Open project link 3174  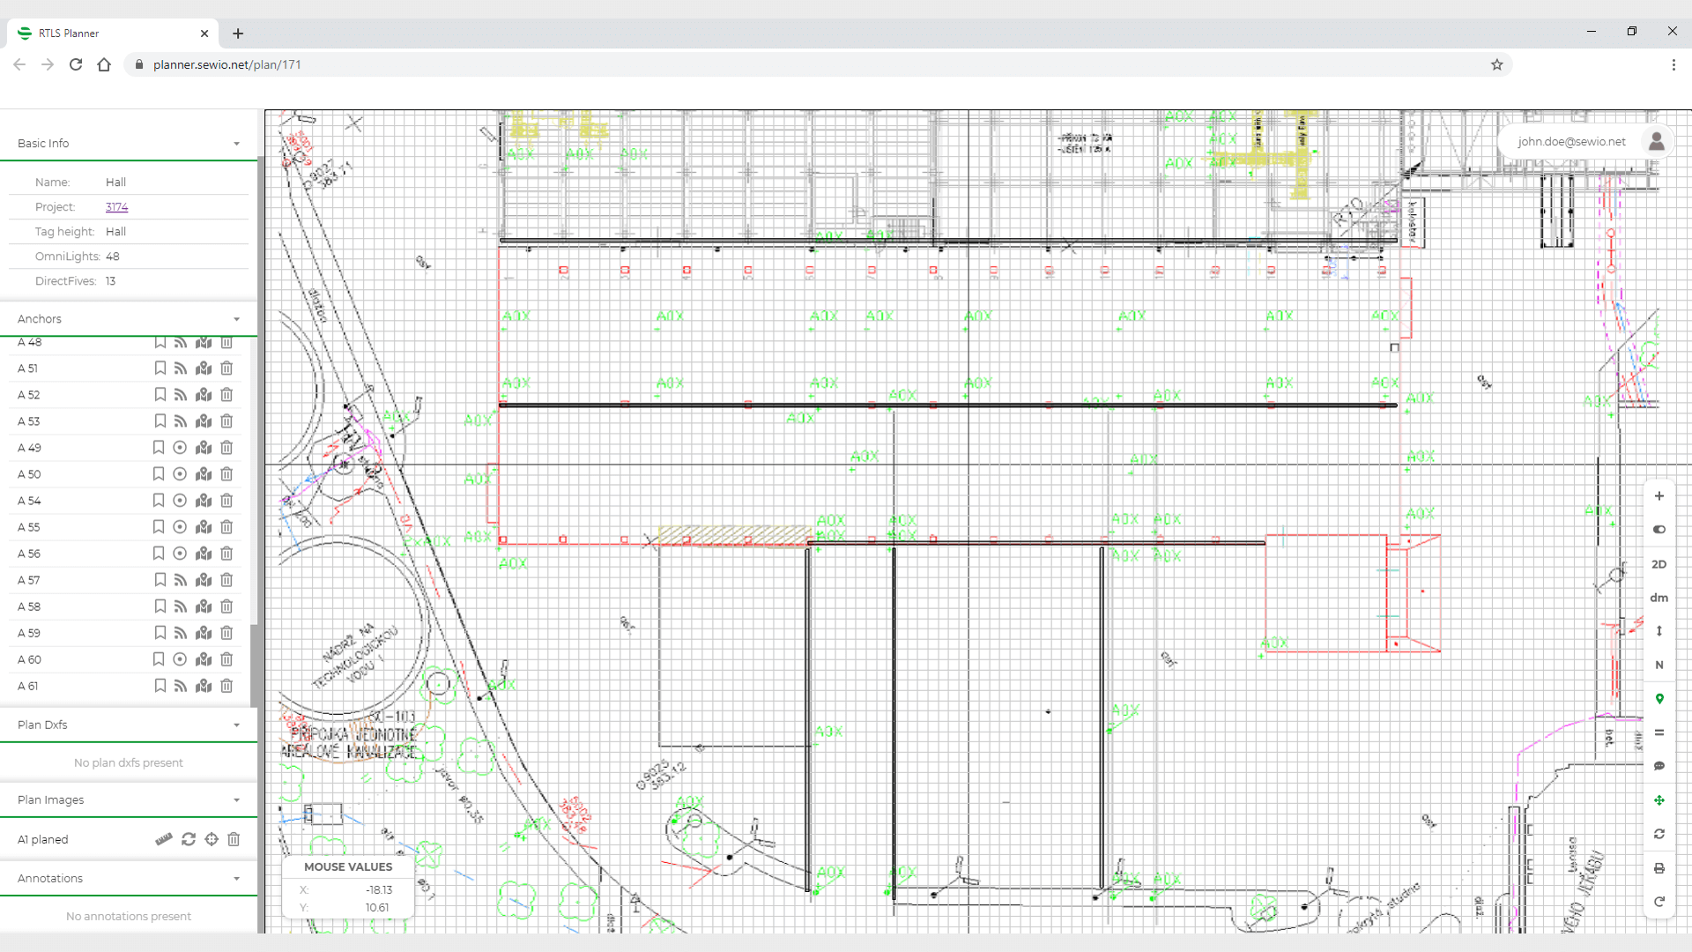click(116, 207)
